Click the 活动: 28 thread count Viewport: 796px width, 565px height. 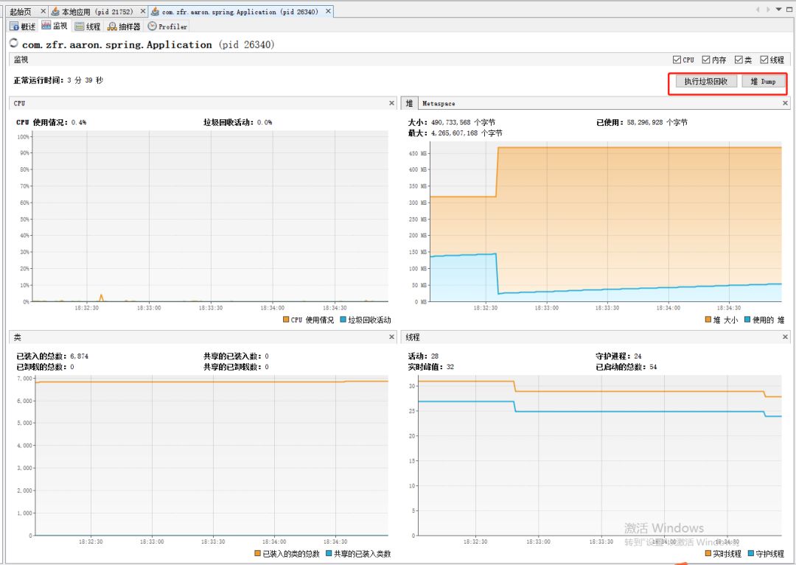click(x=423, y=356)
